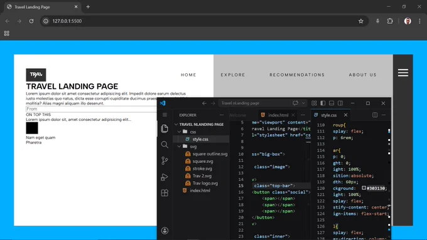Image resolution: width=427 pixels, height=240 pixels.
Task: Open square outline.svg in Explorer
Action: (210, 154)
